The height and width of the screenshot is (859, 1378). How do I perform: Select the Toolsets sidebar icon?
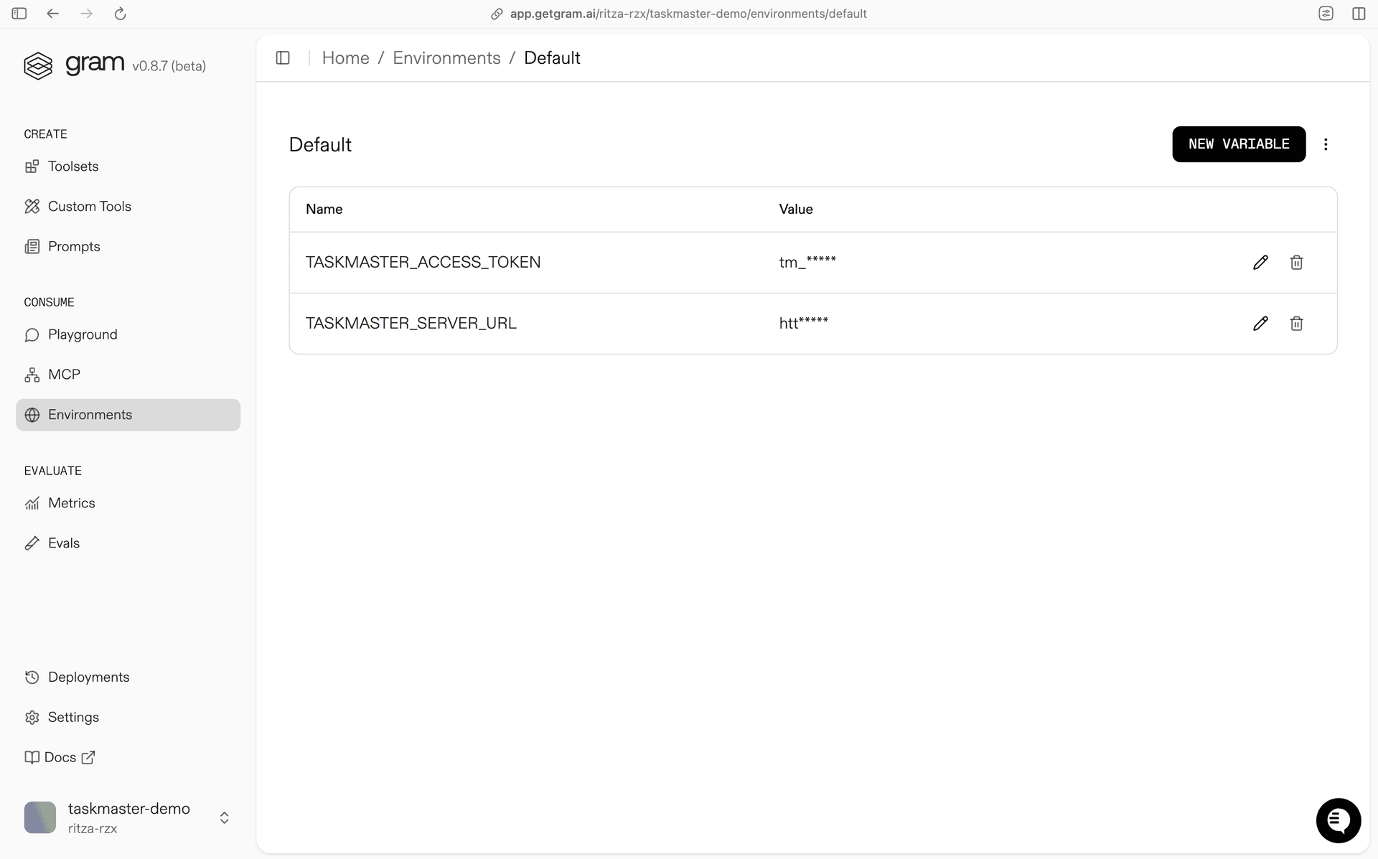33,166
